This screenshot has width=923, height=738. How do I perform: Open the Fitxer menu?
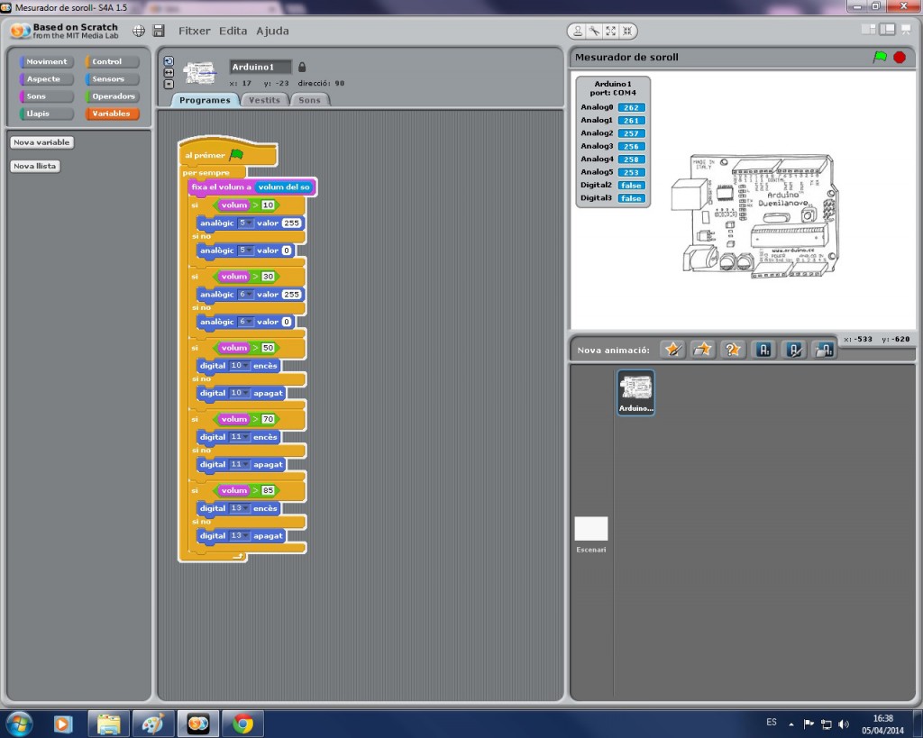(x=194, y=30)
